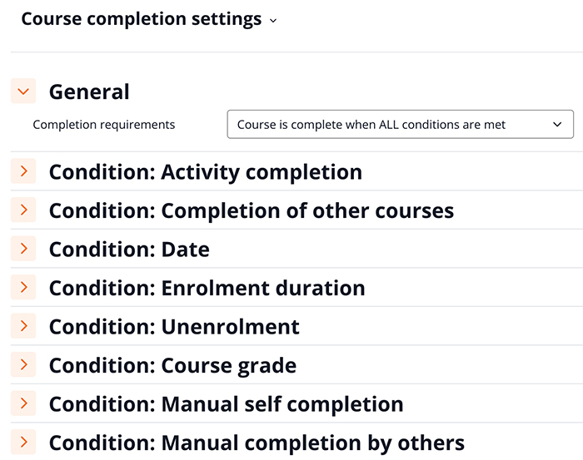This screenshot has width=583, height=460.
Task: Click the 'Condition: Manual self completion' heading
Action: 226,404
